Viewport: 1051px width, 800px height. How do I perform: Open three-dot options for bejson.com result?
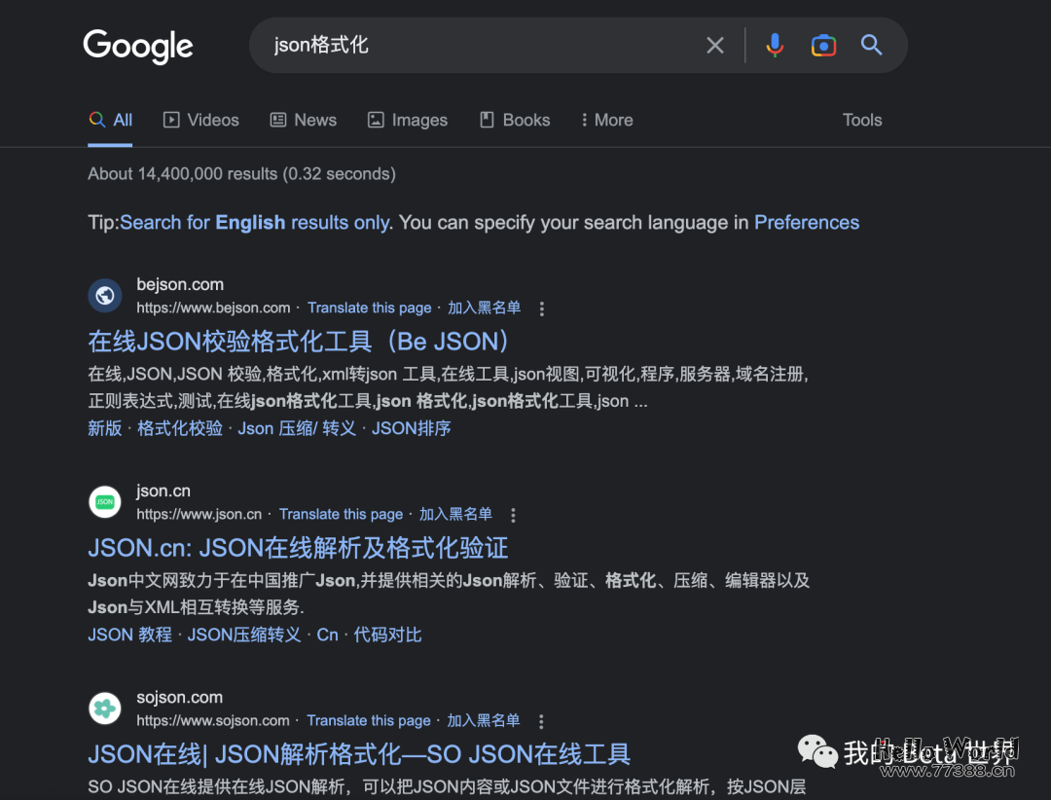point(542,309)
